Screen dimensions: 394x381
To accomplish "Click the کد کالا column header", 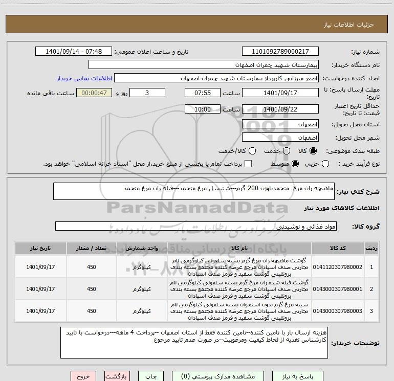I will [338, 249].
